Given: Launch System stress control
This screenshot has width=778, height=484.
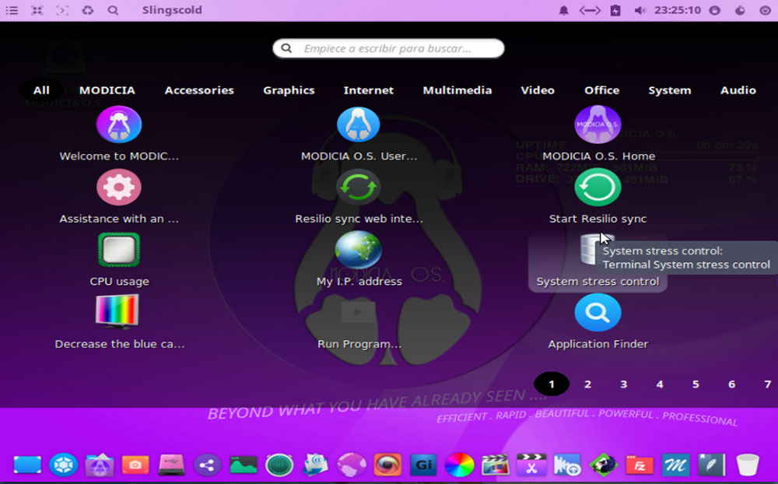Looking at the screenshot, I should pyautogui.click(x=598, y=261).
